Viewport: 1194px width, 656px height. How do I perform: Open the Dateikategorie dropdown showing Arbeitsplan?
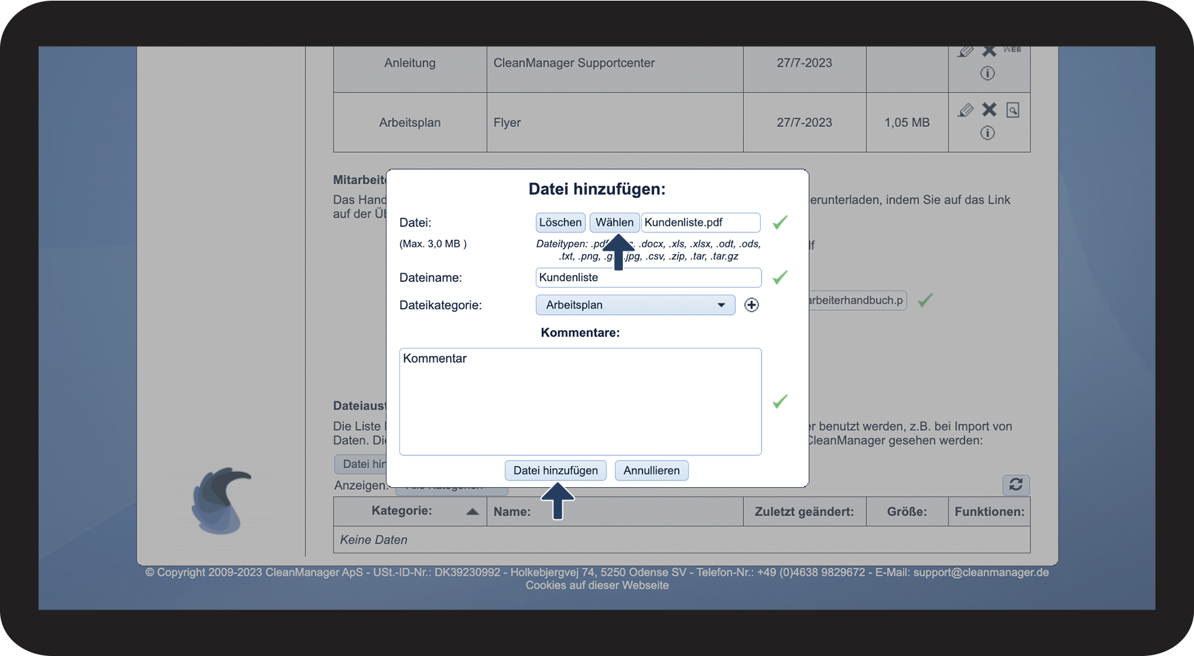click(x=635, y=305)
